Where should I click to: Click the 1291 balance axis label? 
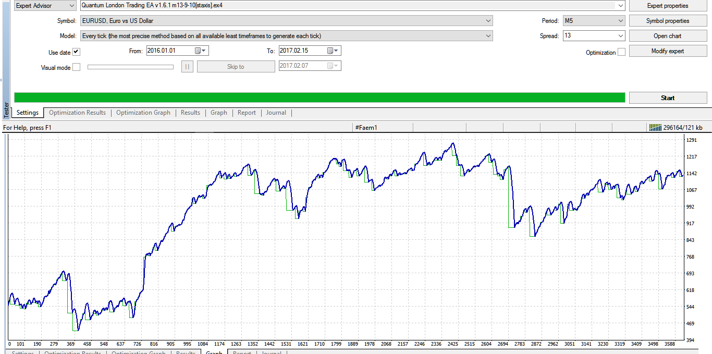(x=692, y=140)
